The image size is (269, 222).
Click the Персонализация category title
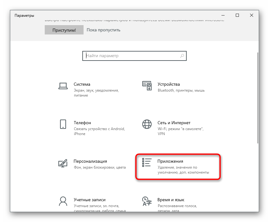pos(90,161)
